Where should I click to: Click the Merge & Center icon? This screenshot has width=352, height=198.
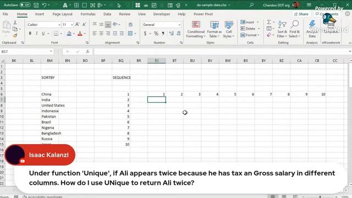130,34
